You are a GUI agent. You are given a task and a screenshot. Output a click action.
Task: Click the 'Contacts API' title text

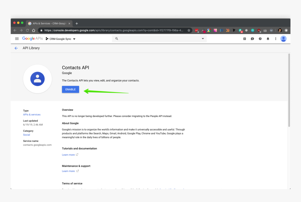[x=76, y=68]
